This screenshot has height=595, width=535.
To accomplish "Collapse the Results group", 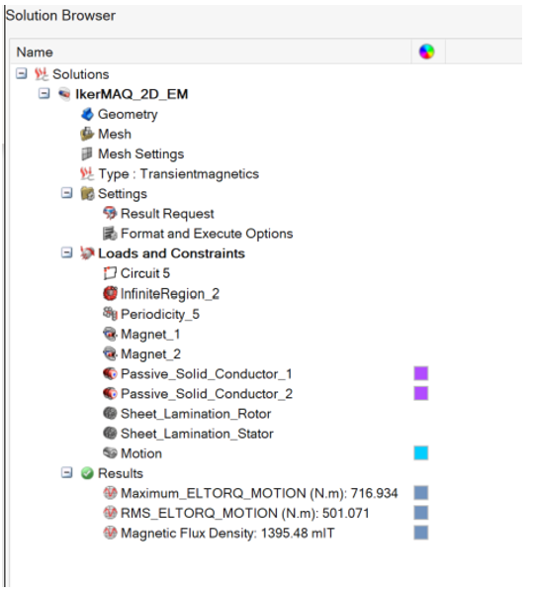I will point(66,473).
